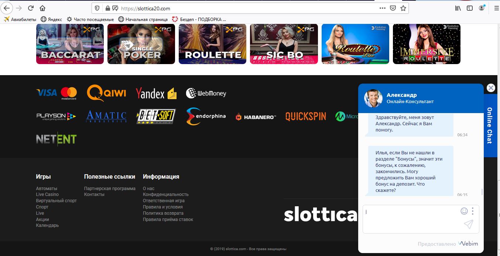Open the О нас footer link
The height and width of the screenshot is (256, 500).
pos(148,188)
